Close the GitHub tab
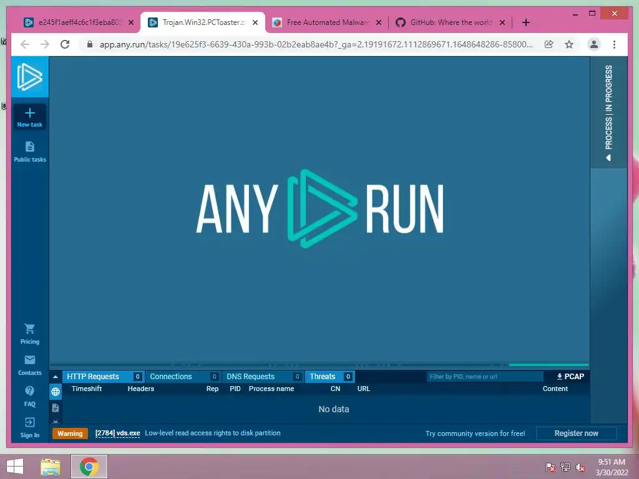 pyautogui.click(x=502, y=22)
